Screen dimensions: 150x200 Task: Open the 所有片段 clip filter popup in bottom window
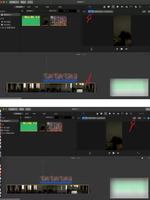[x=49, y=117]
